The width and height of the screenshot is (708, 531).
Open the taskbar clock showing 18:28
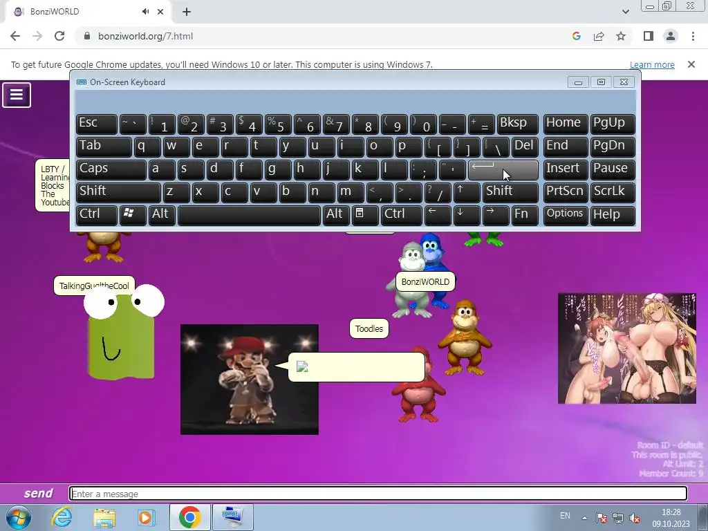[x=671, y=518]
